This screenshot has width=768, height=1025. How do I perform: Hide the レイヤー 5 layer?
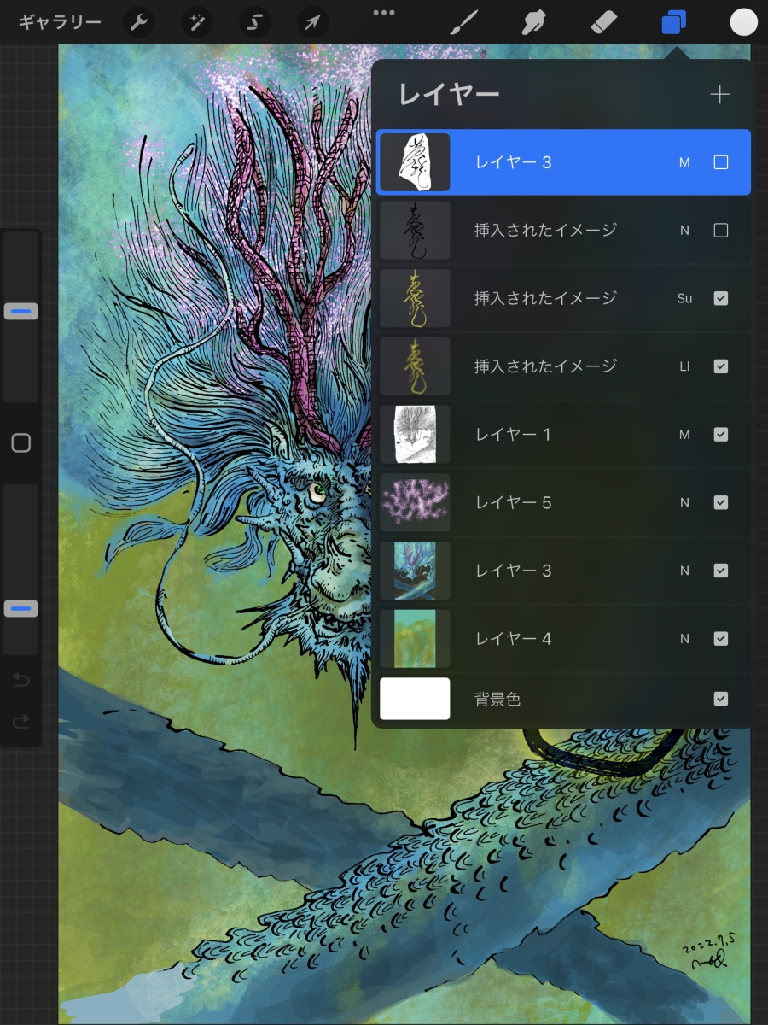(x=720, y=503)
